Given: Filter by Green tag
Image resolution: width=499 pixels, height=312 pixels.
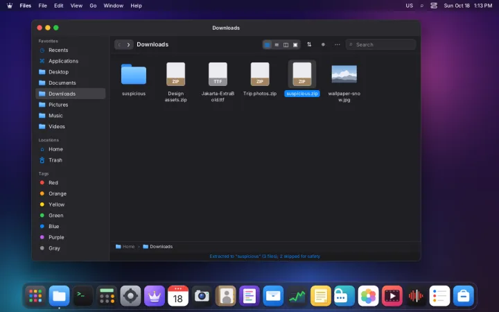Looking at the screenshot, I should click(x=70, y=216).
